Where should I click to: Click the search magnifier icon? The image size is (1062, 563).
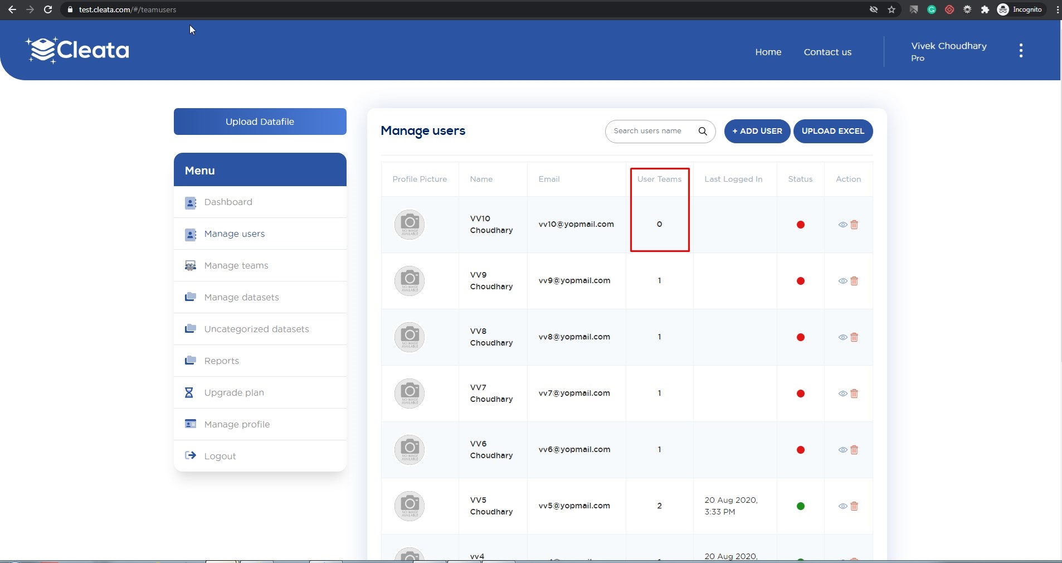[x=703, y=131]
